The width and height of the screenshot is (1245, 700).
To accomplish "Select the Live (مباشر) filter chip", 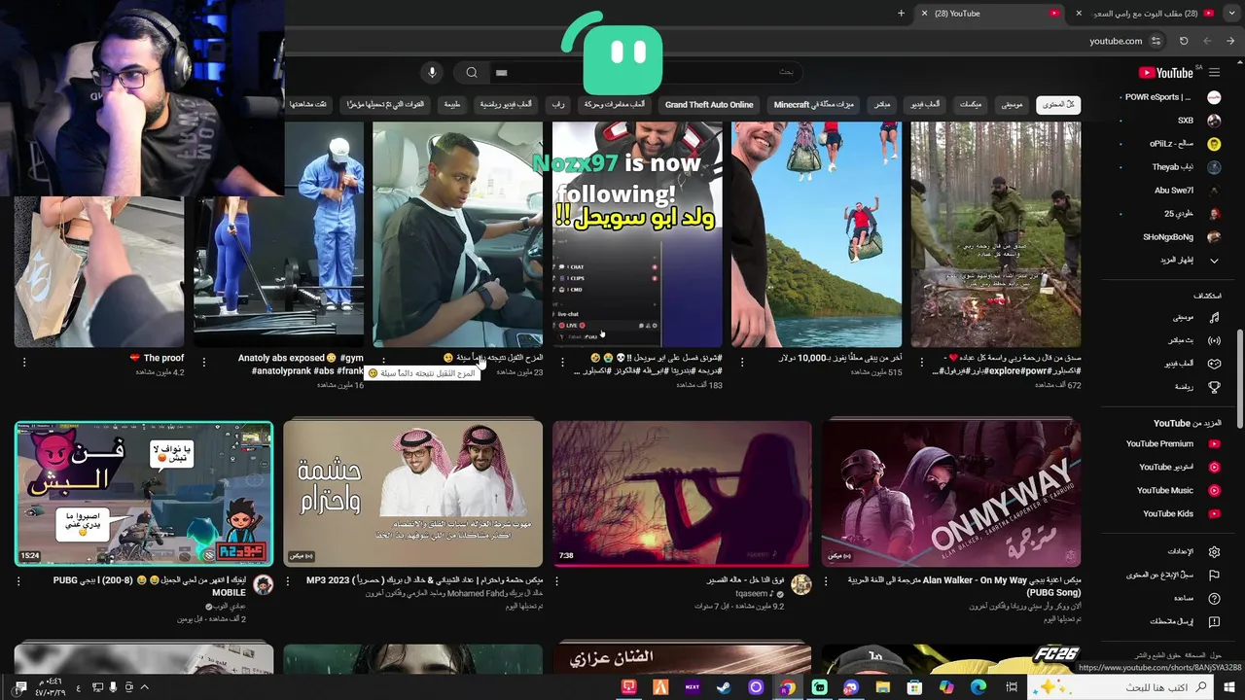I will (x=881, y=104).
